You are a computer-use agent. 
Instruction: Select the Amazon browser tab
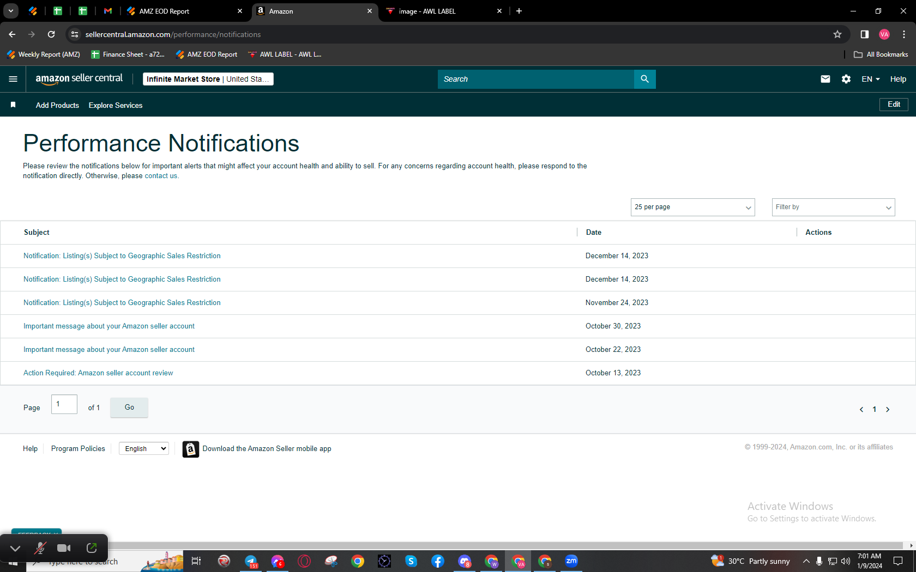(315, 11)
